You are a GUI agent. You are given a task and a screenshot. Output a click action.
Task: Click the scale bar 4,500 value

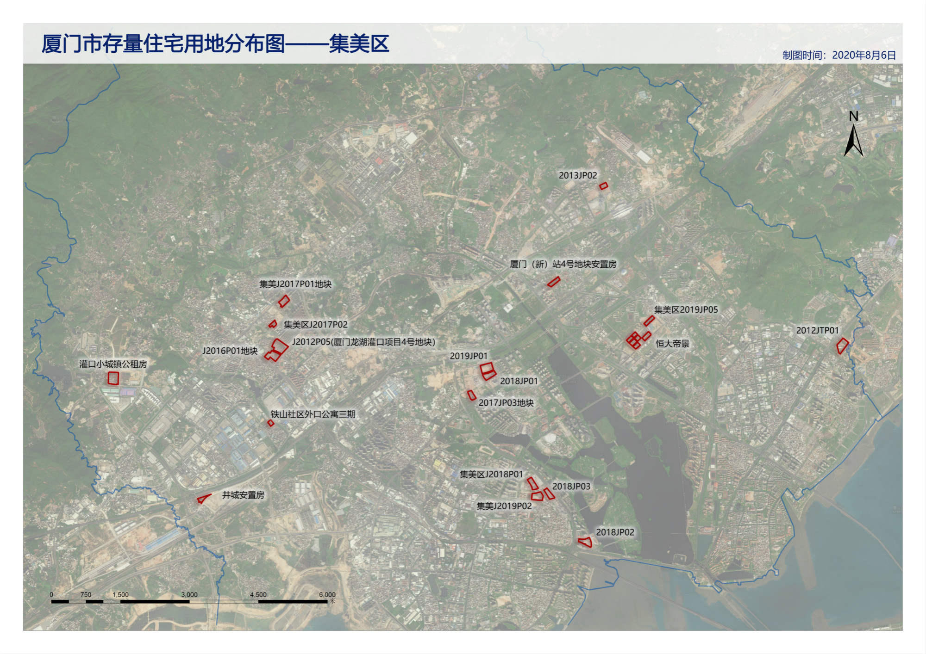pos(258,595)
